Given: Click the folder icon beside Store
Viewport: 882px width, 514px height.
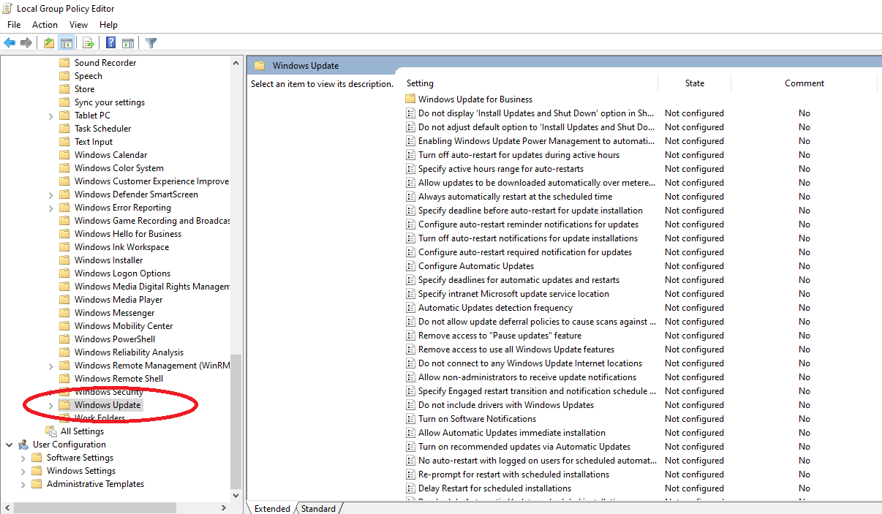Looking at the screenshot, I should (x=64, y=89).
